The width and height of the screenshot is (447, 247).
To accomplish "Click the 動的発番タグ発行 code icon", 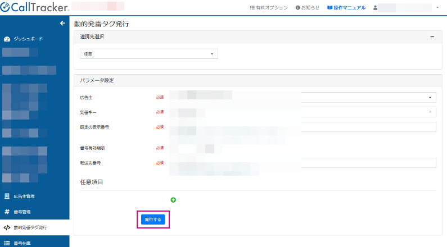I will point(7,227).
